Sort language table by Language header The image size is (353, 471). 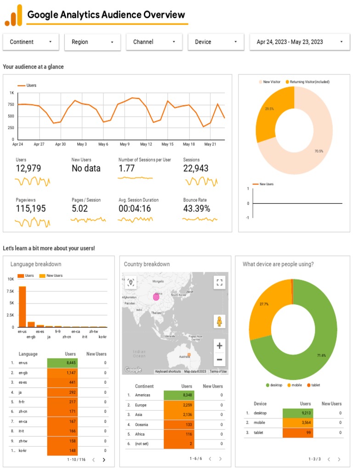click(28, 354)
